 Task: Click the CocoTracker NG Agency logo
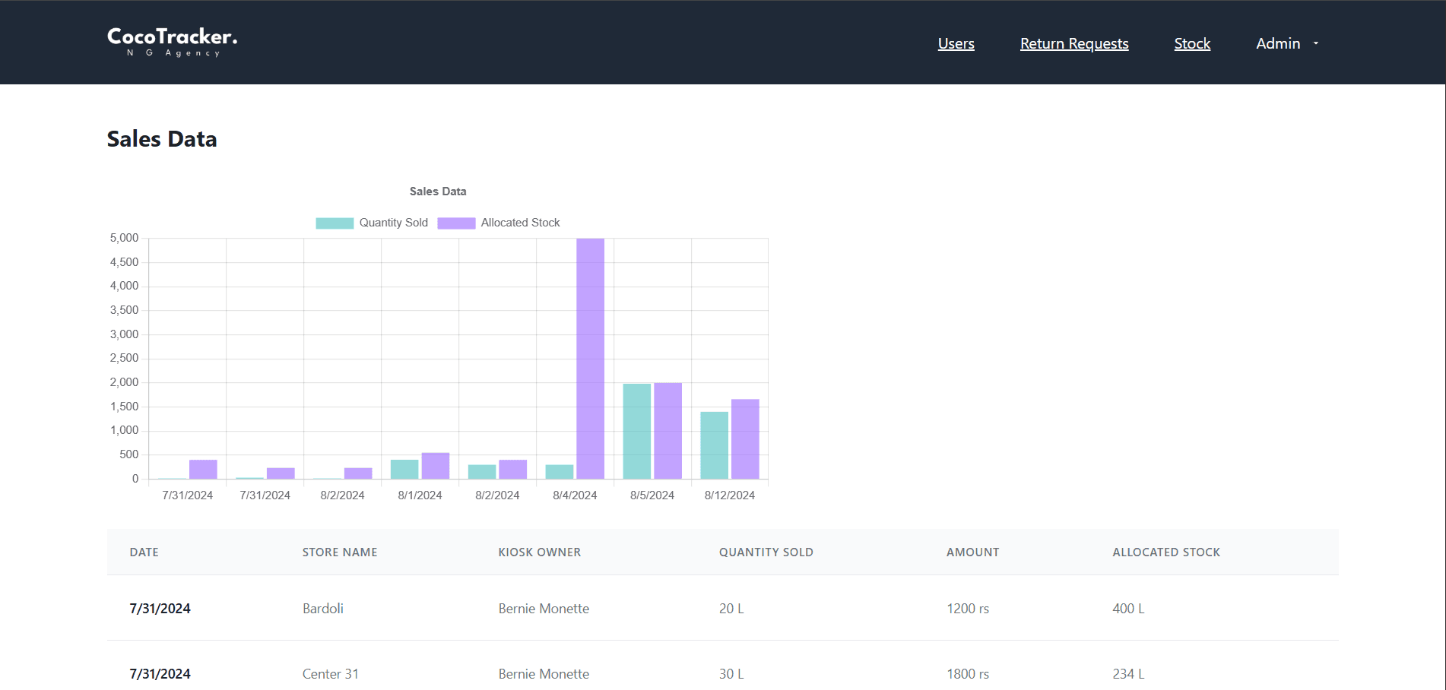click(172, 40)
